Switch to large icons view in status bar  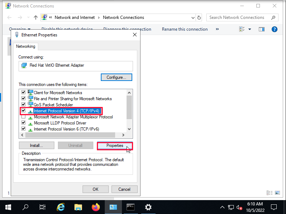(277, 193)
